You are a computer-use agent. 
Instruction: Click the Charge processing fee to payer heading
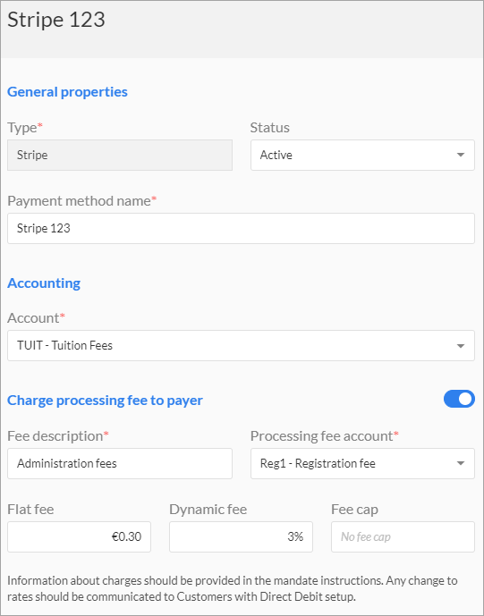[x=105, y=401]
